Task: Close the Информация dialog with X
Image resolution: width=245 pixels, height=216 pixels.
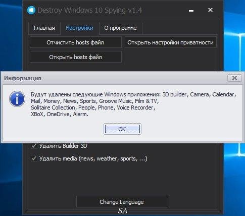Action: tap(234, 78)
